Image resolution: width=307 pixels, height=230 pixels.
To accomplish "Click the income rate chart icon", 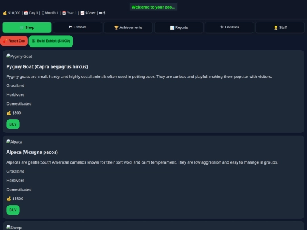I will (82, 13).
